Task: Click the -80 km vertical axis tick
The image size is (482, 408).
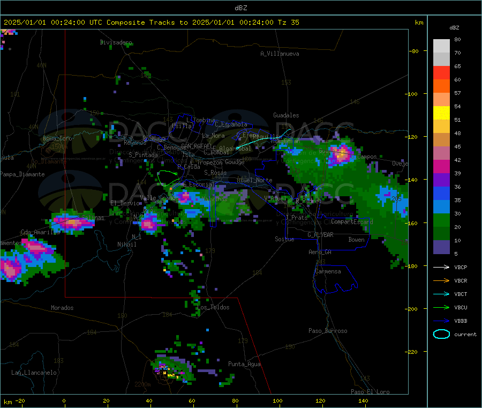Action: point(414,51)
